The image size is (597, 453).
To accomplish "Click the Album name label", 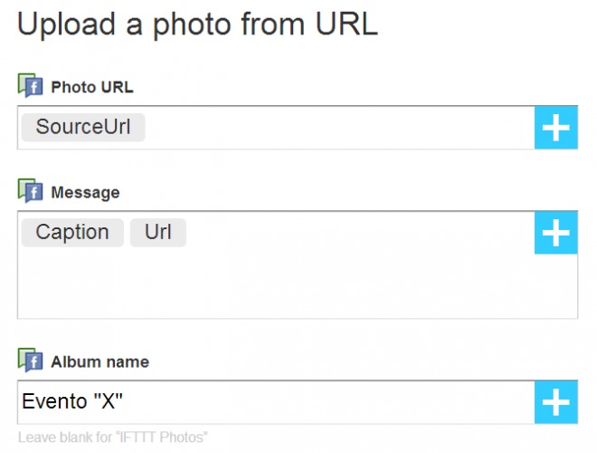I will point(99,361).
